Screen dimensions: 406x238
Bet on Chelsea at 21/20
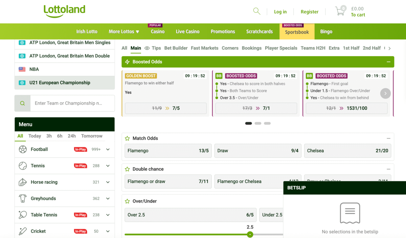pos(347,151)
